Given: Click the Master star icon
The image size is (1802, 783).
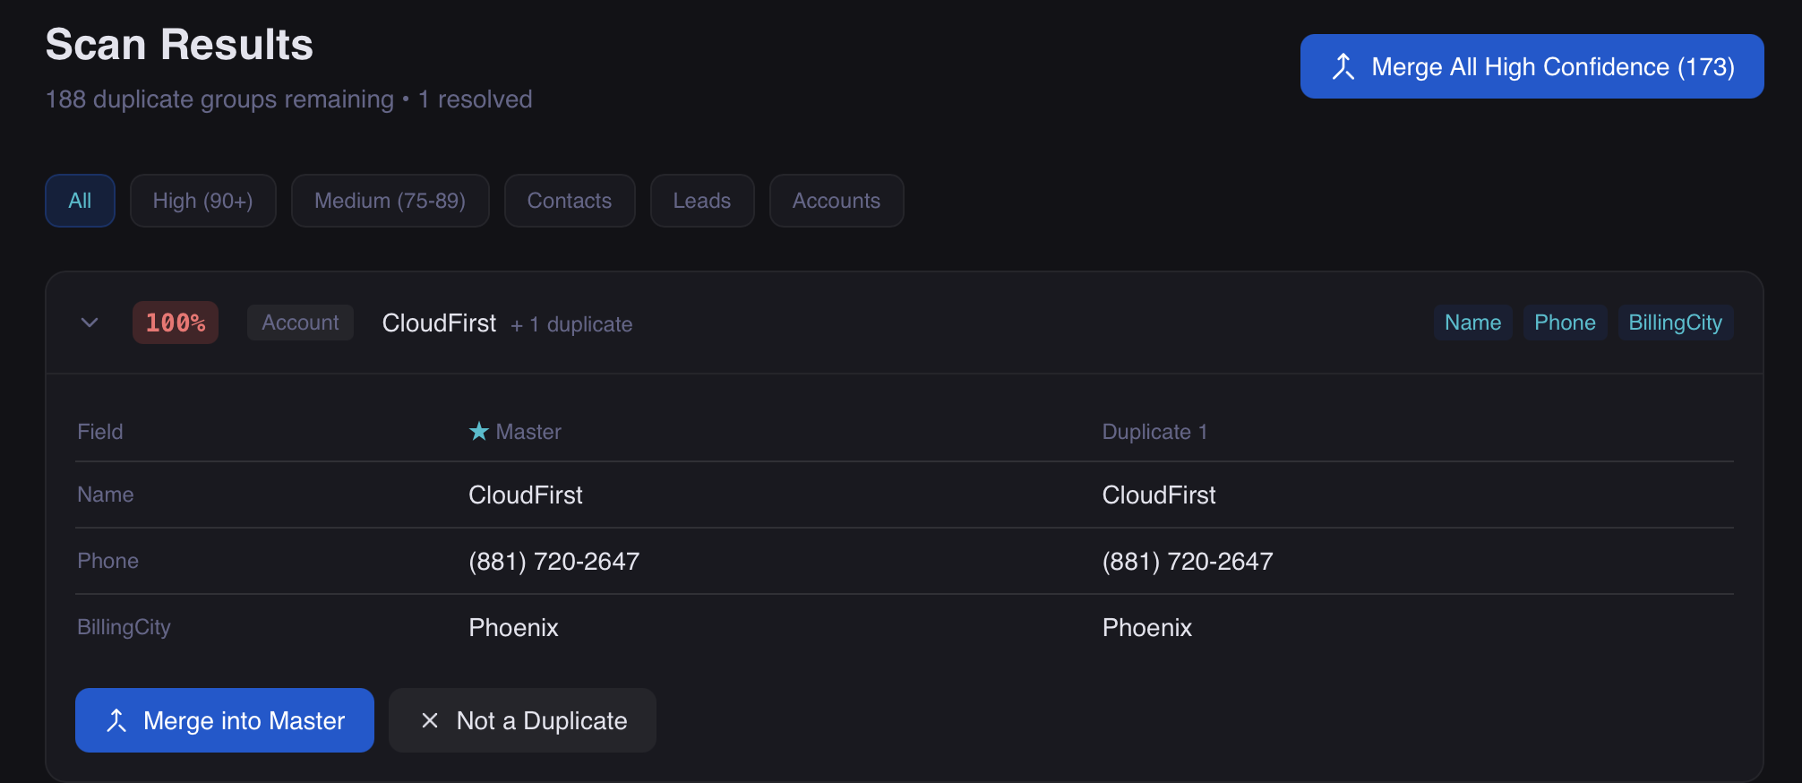Looking at the screenshot, I should [x=479, y=432].
